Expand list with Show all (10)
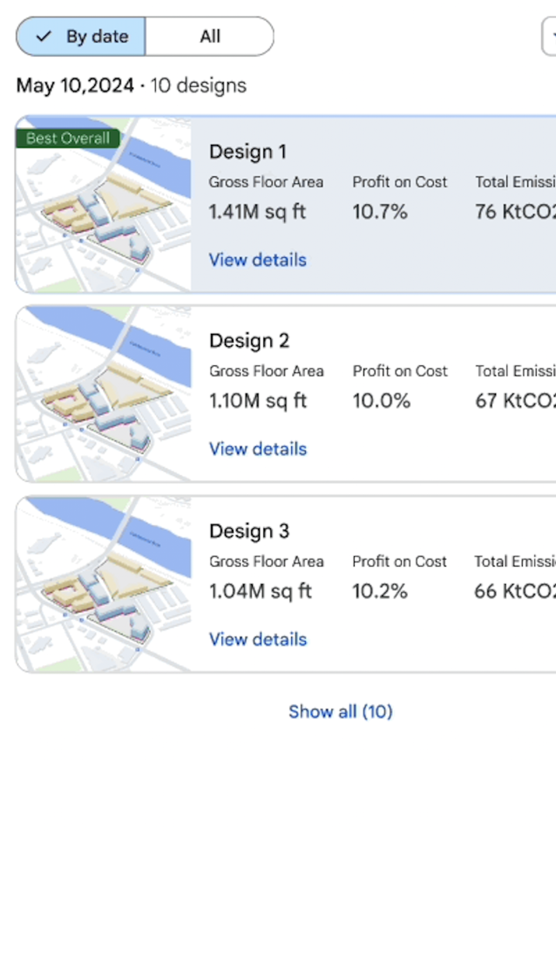Screen dimensions: 556x959 point(340,711)
